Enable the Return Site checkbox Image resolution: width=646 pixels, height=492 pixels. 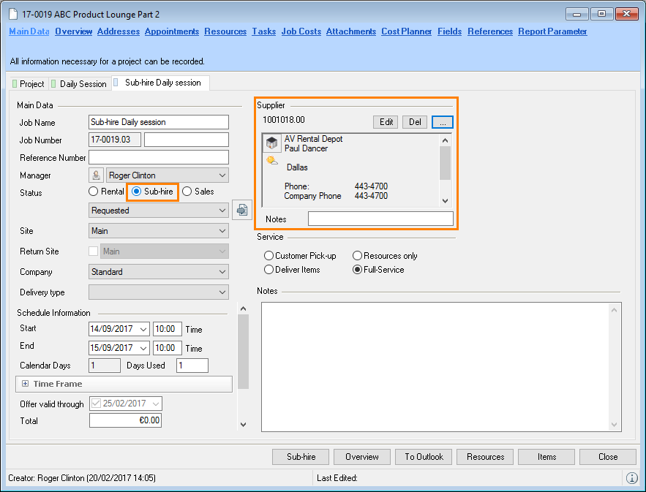[x=93, y=251]
